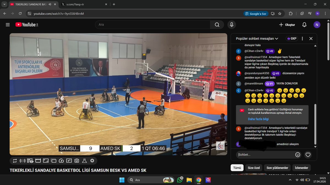Image resolution: width=330 pixels, height=185 pixels.
Task: Open File Explorer from the taskbar
Action: (189, 180)
